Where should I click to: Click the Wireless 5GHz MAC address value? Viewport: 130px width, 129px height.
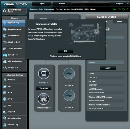(97, 108)
